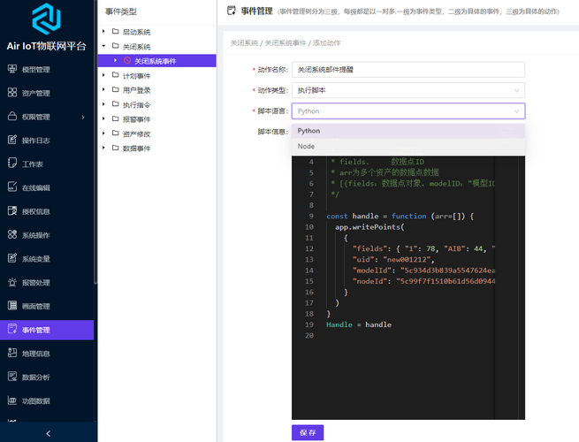Click the 添加动作 breadcrumb text
Screen dimensions: 579x442
tap(327, 43)
